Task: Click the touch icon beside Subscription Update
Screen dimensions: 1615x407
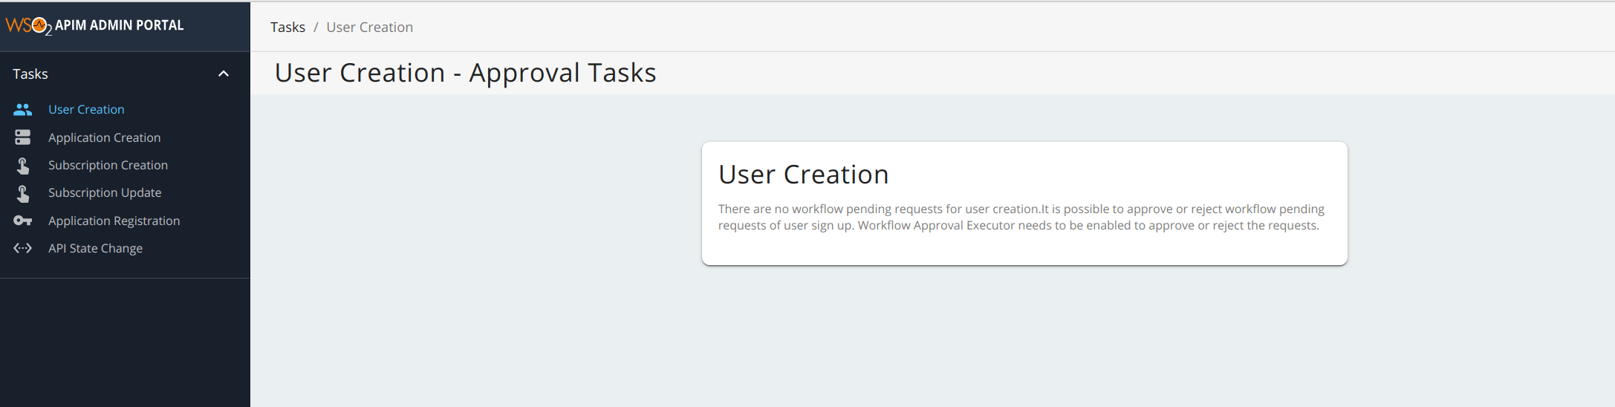Action: tap(23, 193)
